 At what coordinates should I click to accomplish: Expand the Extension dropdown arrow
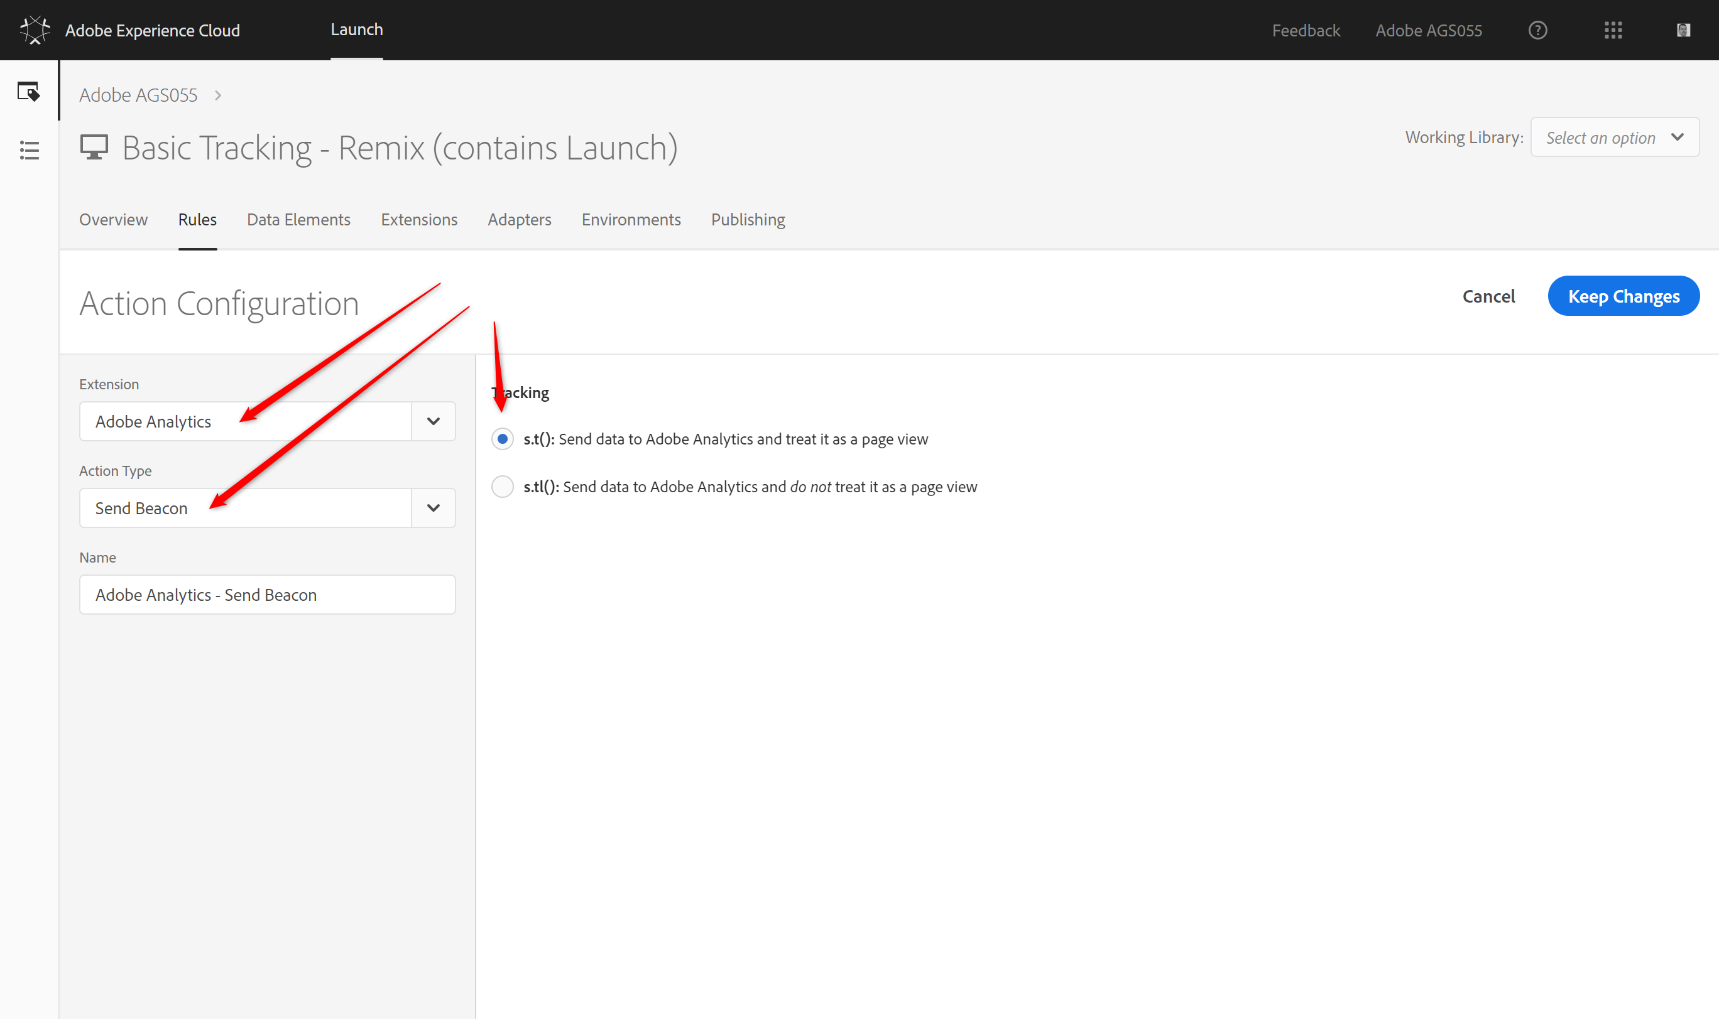point(433,422)
